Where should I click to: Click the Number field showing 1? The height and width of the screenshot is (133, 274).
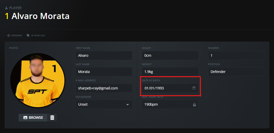(236, 55)
